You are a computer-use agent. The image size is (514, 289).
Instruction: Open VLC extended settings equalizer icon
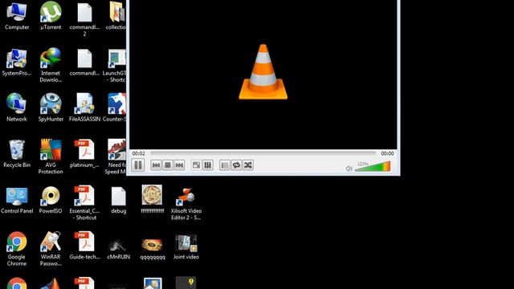tap(208, 165)
